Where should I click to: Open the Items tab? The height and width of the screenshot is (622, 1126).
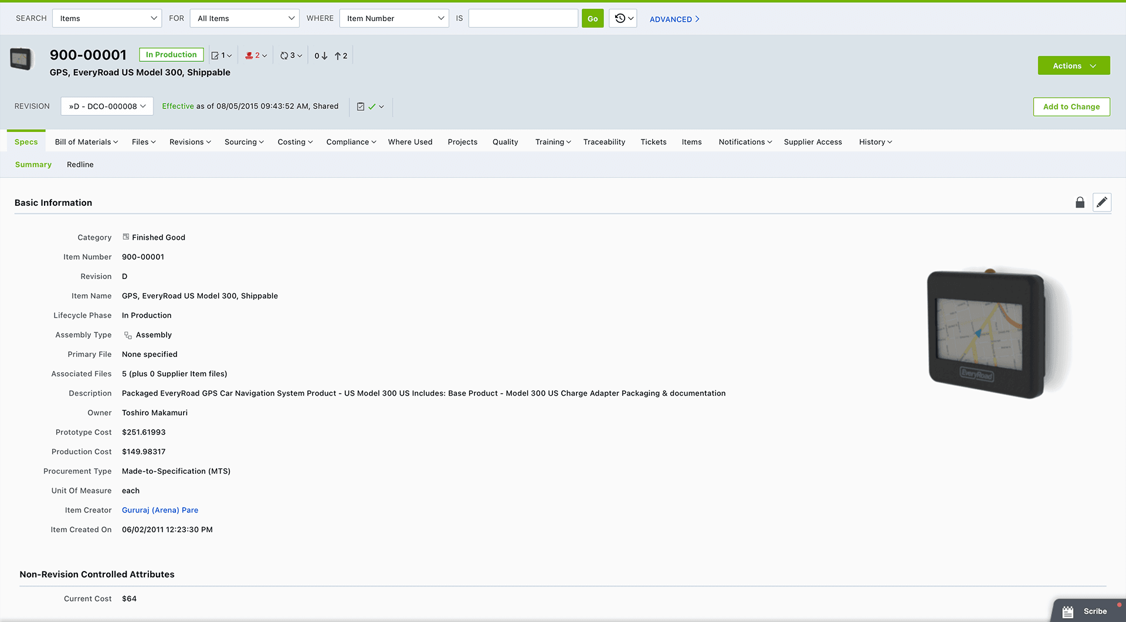pos(691,142)
